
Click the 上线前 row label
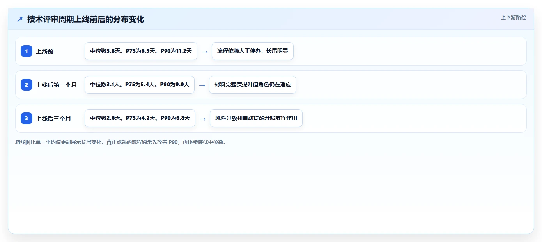click(45, 52)
